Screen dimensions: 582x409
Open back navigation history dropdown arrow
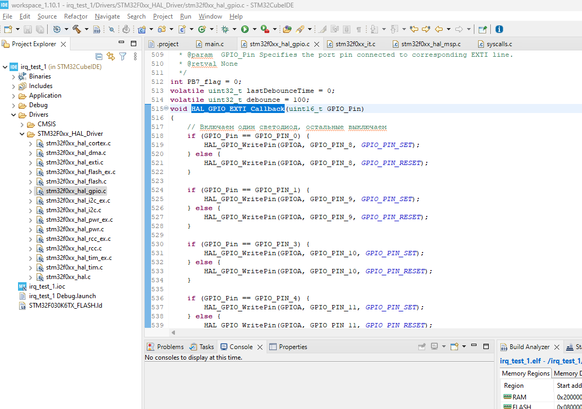point(448,29)
